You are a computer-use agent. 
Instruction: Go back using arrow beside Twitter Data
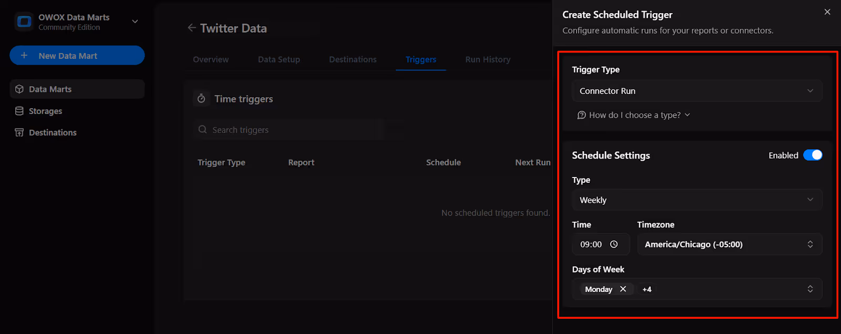click(192, 28)
